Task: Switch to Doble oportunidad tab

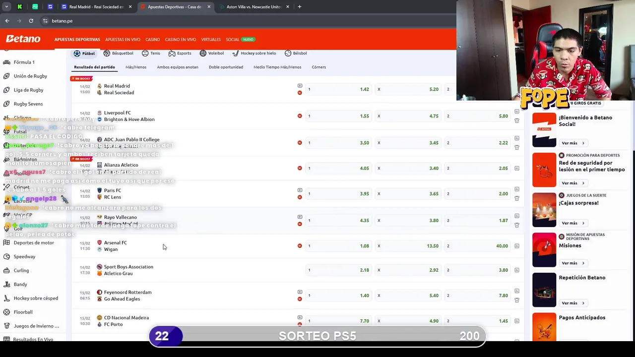Action: [226, 67]
